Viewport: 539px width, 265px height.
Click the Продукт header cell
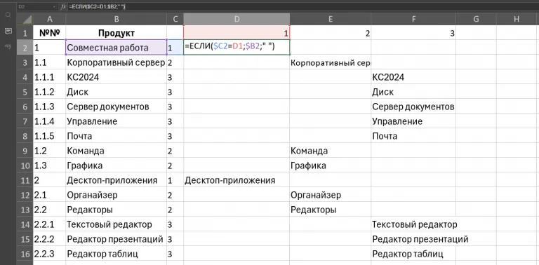point(117,33)
